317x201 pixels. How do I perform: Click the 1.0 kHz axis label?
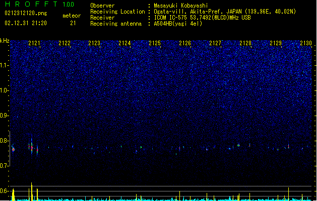click(5, 90)
